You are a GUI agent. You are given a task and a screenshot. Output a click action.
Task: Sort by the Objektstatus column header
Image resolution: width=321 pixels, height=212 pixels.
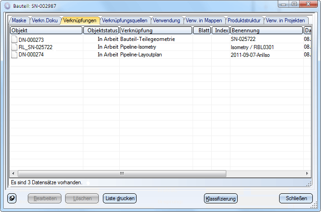point(101,30)
